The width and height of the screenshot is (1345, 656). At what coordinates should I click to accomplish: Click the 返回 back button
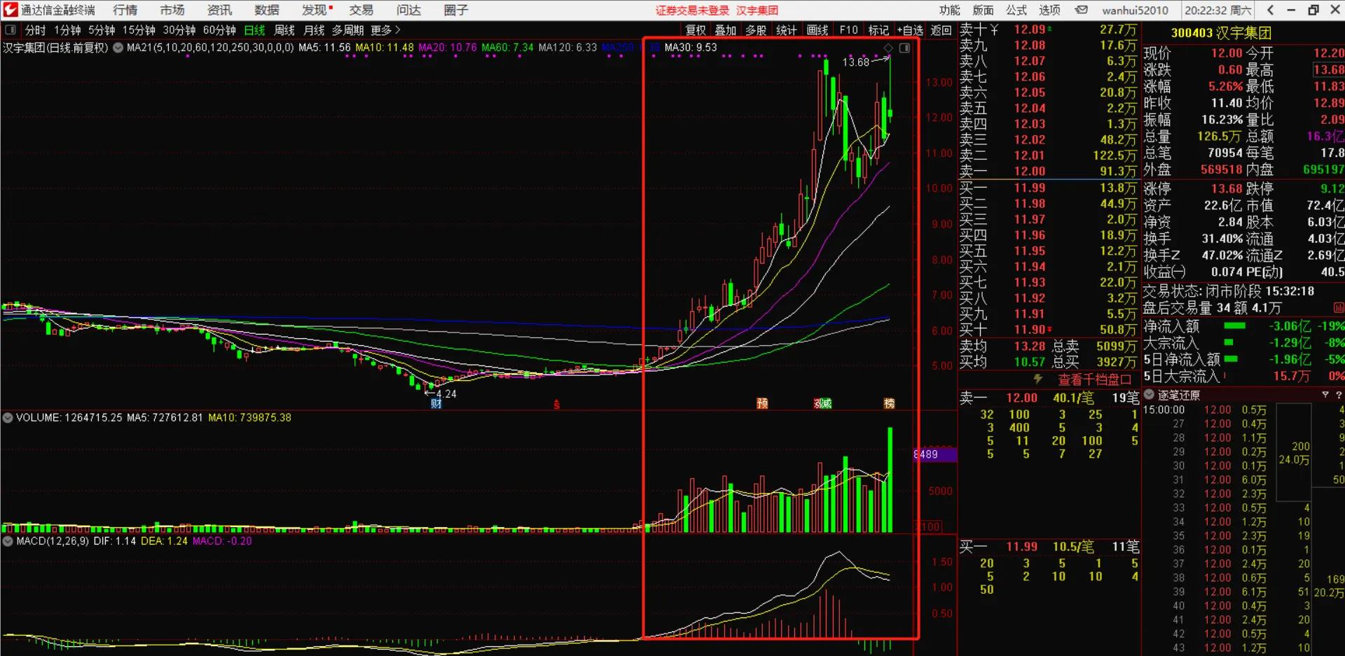(x=941, y=30)
